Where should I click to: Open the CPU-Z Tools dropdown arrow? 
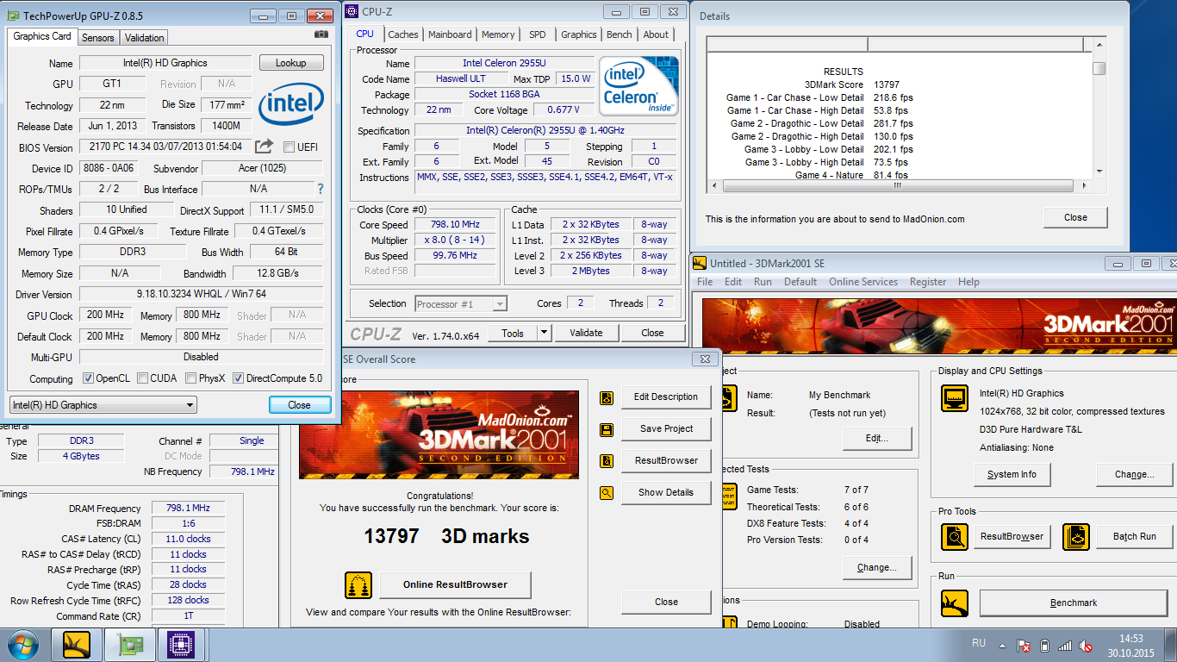[x=544, y=334]
